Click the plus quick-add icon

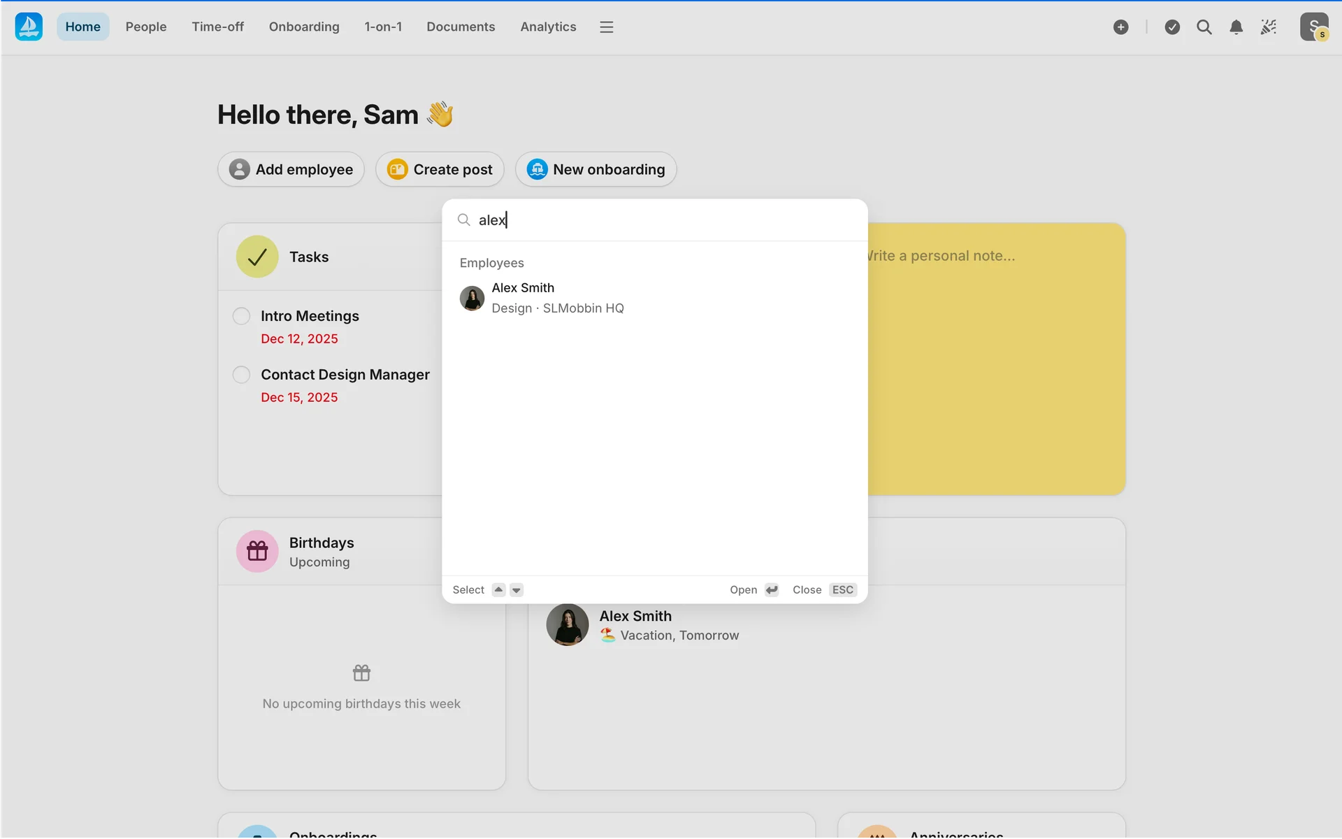pos(1120,27)
